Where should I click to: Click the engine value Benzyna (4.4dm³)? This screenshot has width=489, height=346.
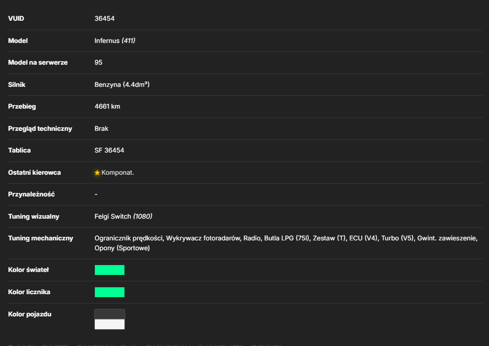tap(122, 84)
